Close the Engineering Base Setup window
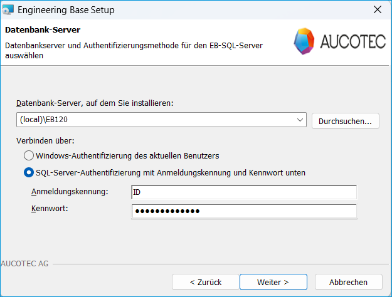The image size is (392, 297). (x=377, y=10)
